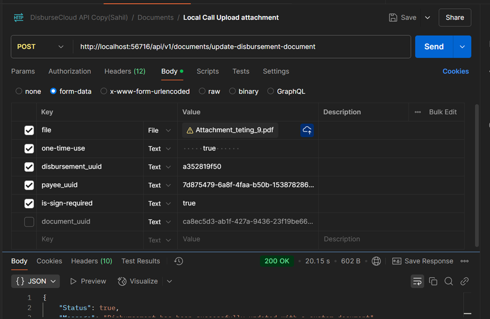Open the Test Results response tab
490x319 pixels.
pos(140,261)
